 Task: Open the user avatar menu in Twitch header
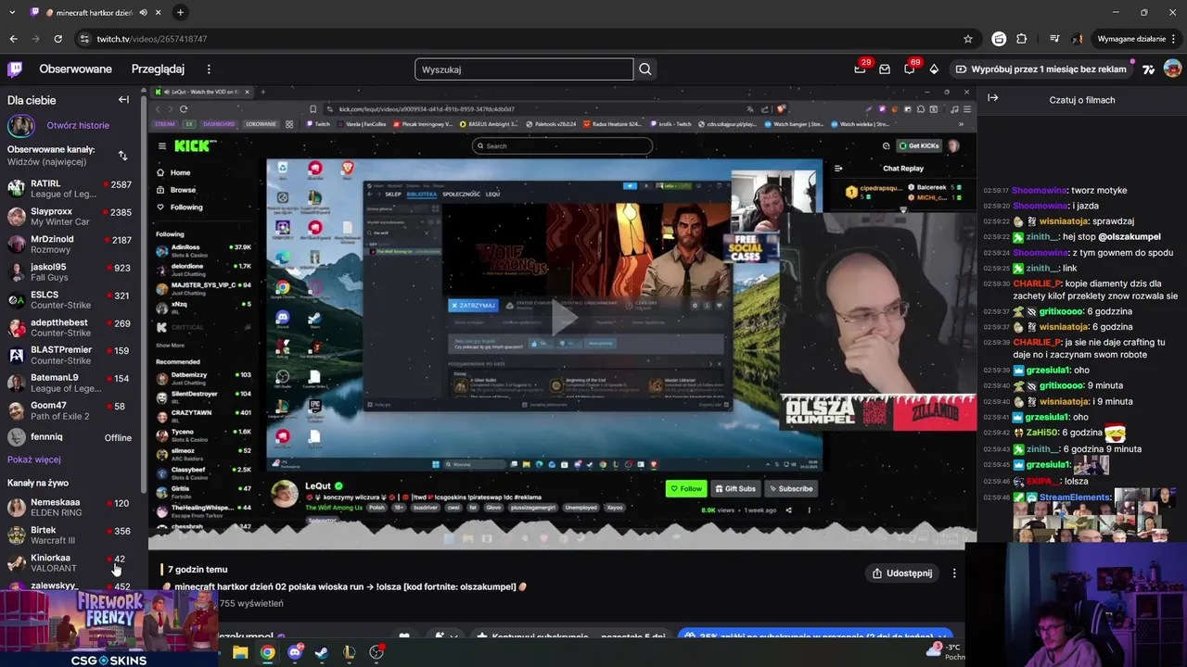[1172, 69]
